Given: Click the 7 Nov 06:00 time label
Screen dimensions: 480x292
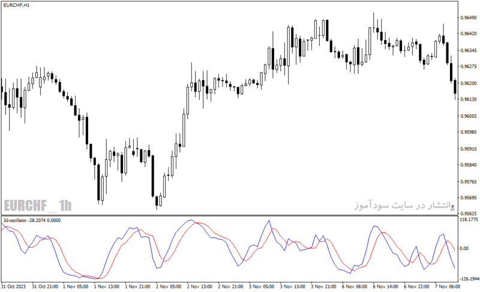Looking at the screenshot, I should click(448, 287).
